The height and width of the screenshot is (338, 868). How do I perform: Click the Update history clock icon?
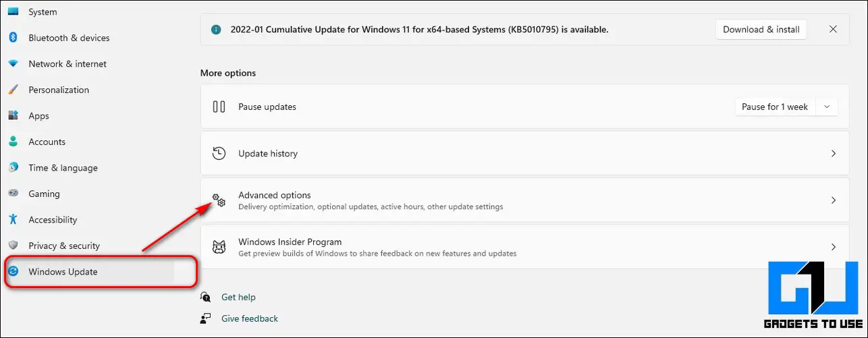click(x=219, y=153)
